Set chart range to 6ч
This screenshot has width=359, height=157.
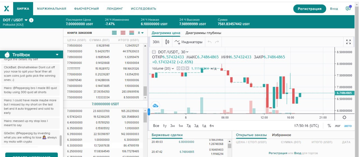point(212,126)
